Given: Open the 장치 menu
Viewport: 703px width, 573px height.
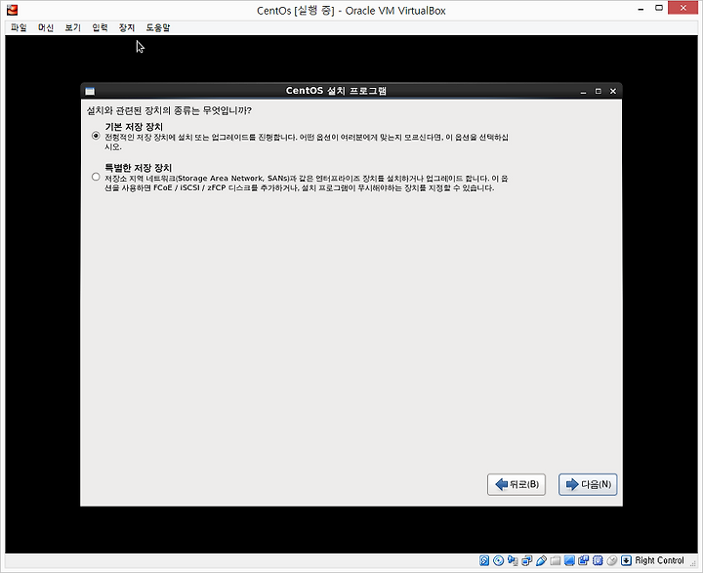Looking at the screenshot, I should coord(126,27).
